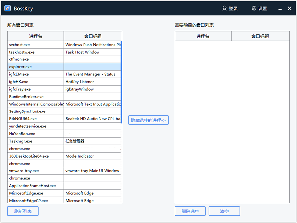Select the yundetectservice.exe row
Image resolution: width=297 pixels, height=223 pixels.
click(64, 126)
